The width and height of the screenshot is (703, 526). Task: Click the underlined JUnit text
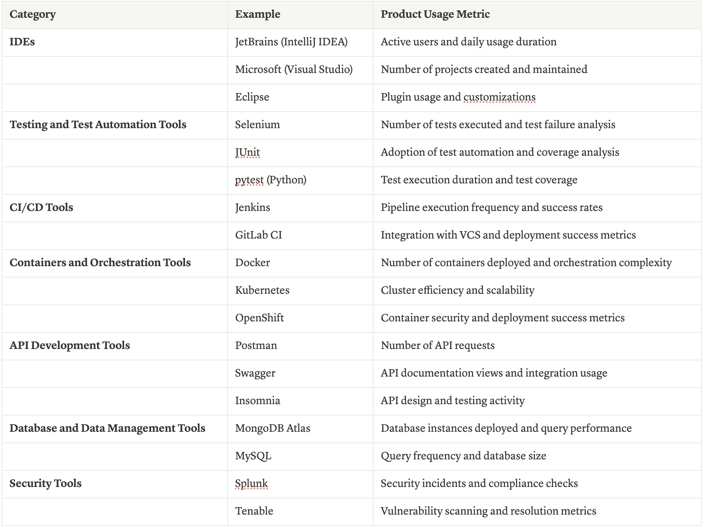(247, 153)
